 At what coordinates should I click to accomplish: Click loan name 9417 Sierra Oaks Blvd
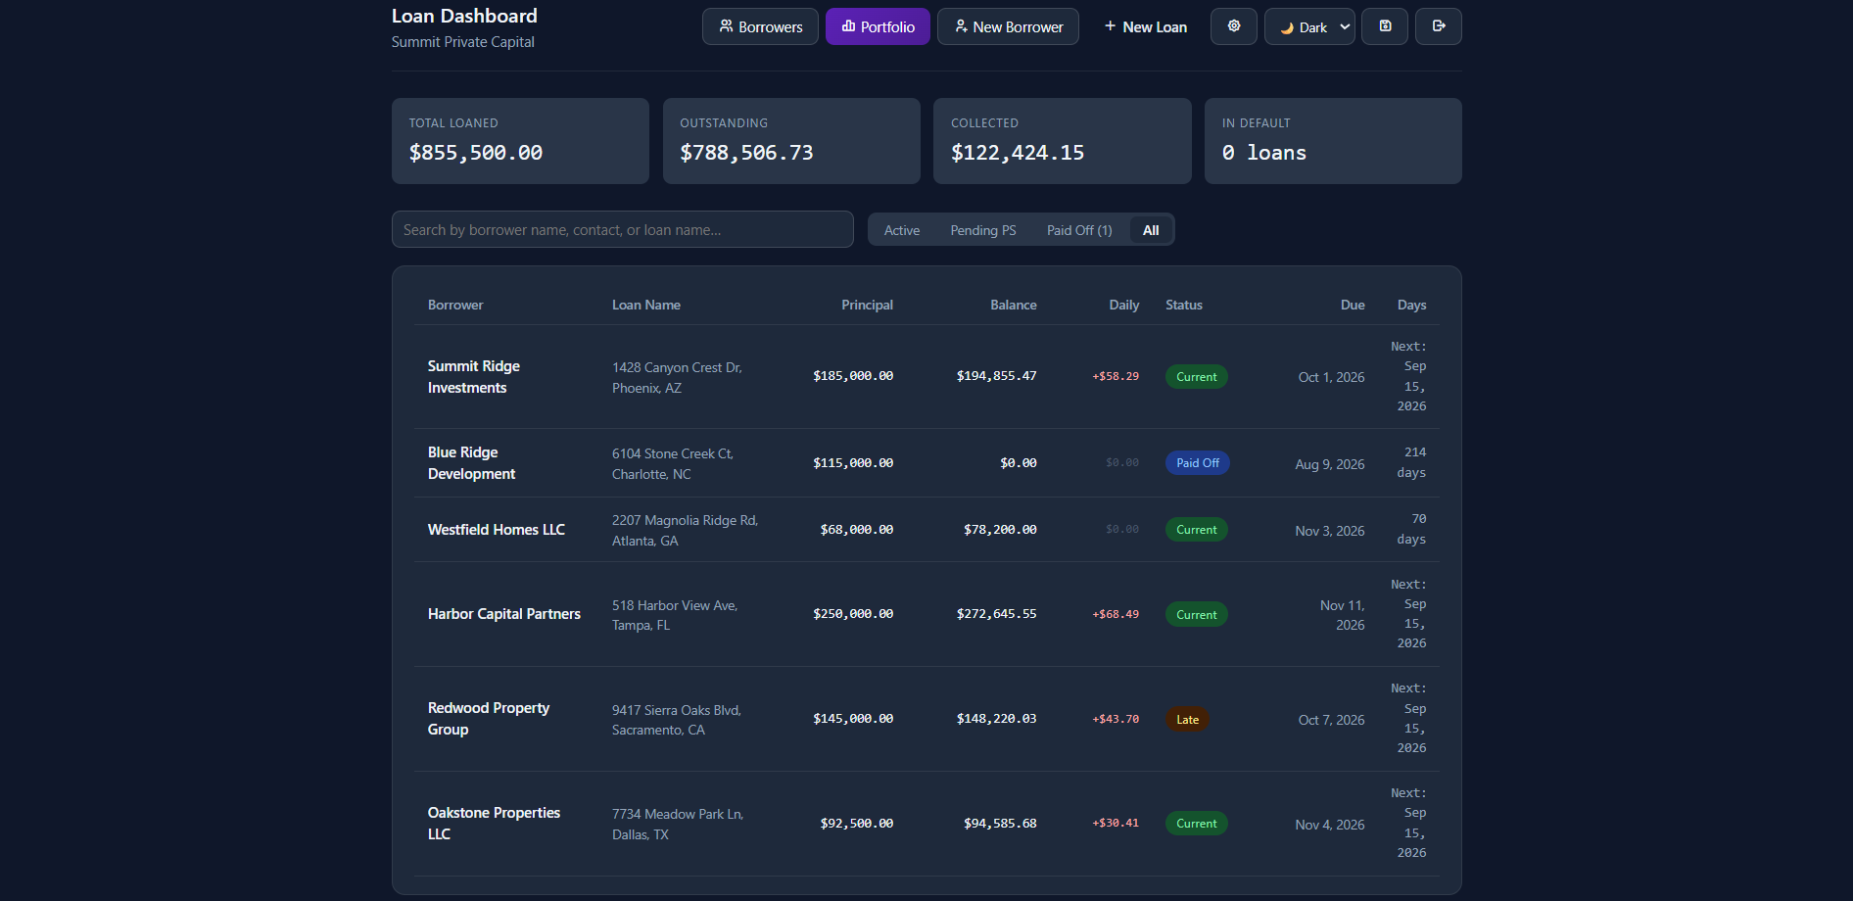[x=677, y=720]
